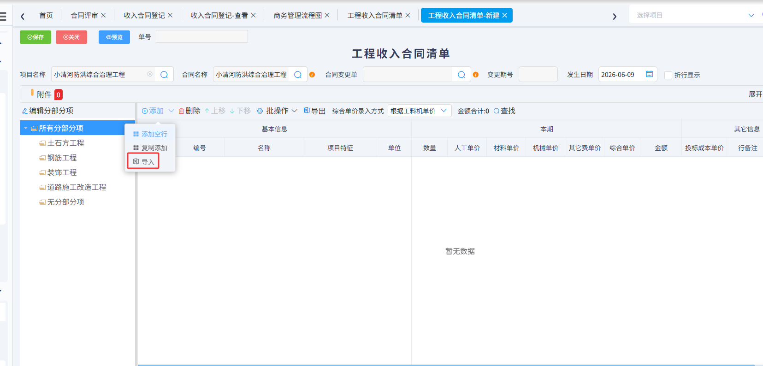Open the 批操作 gear menu
Viewport: 763px width, 366px height.
pos(260,111)
